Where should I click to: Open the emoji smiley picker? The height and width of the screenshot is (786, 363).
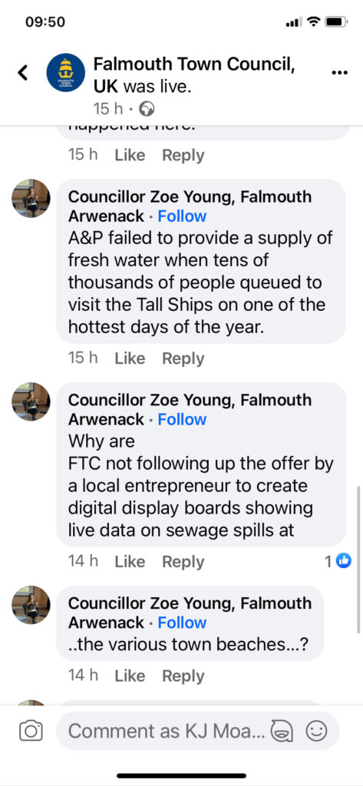pyautogui.click(x=316, y=732)
